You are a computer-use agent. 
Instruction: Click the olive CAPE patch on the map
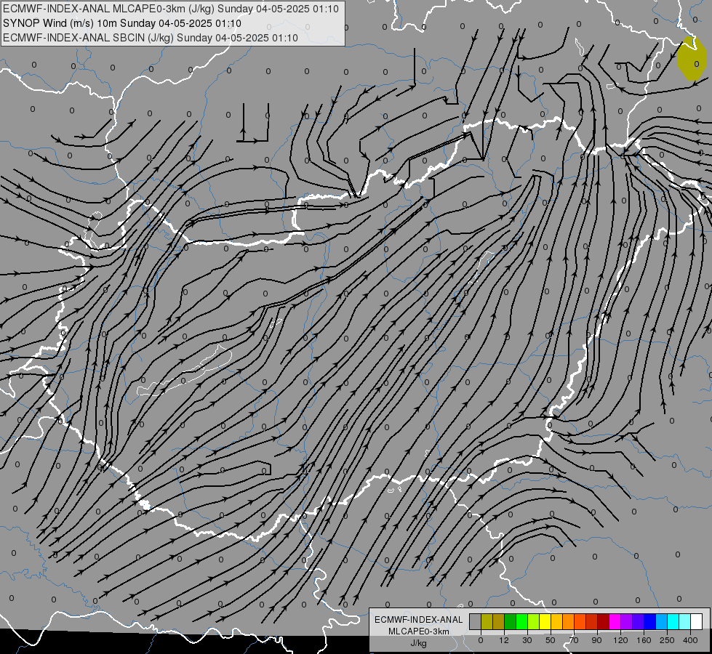point(692,59)
